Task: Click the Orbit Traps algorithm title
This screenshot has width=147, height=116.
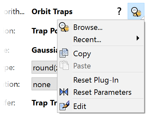Action: click(52, 12)
